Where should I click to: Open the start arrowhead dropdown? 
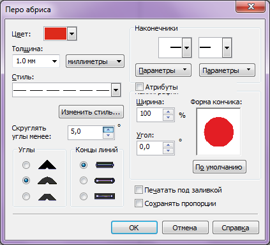click(x=186, y=48)
